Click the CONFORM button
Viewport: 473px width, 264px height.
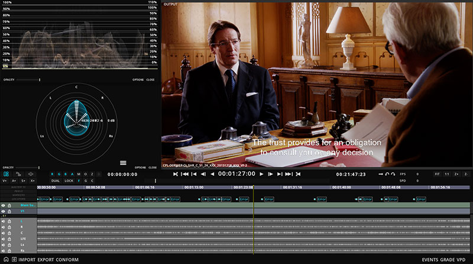pyautogui.click(x=67, y=259)
